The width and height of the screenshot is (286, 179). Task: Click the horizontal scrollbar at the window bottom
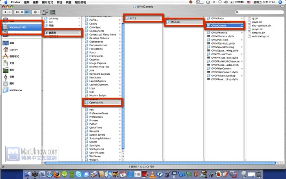click(x=160, y=163)
